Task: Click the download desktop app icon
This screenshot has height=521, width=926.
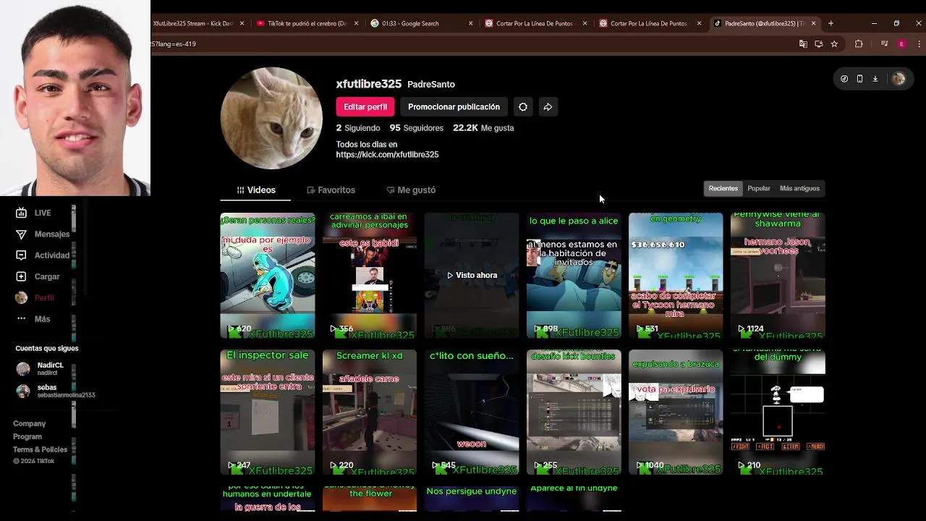Action: pos(875,79)
